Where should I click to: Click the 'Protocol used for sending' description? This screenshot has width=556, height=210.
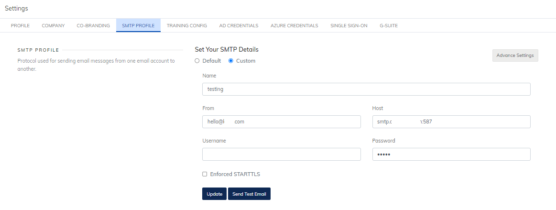(x=96, y=65)
